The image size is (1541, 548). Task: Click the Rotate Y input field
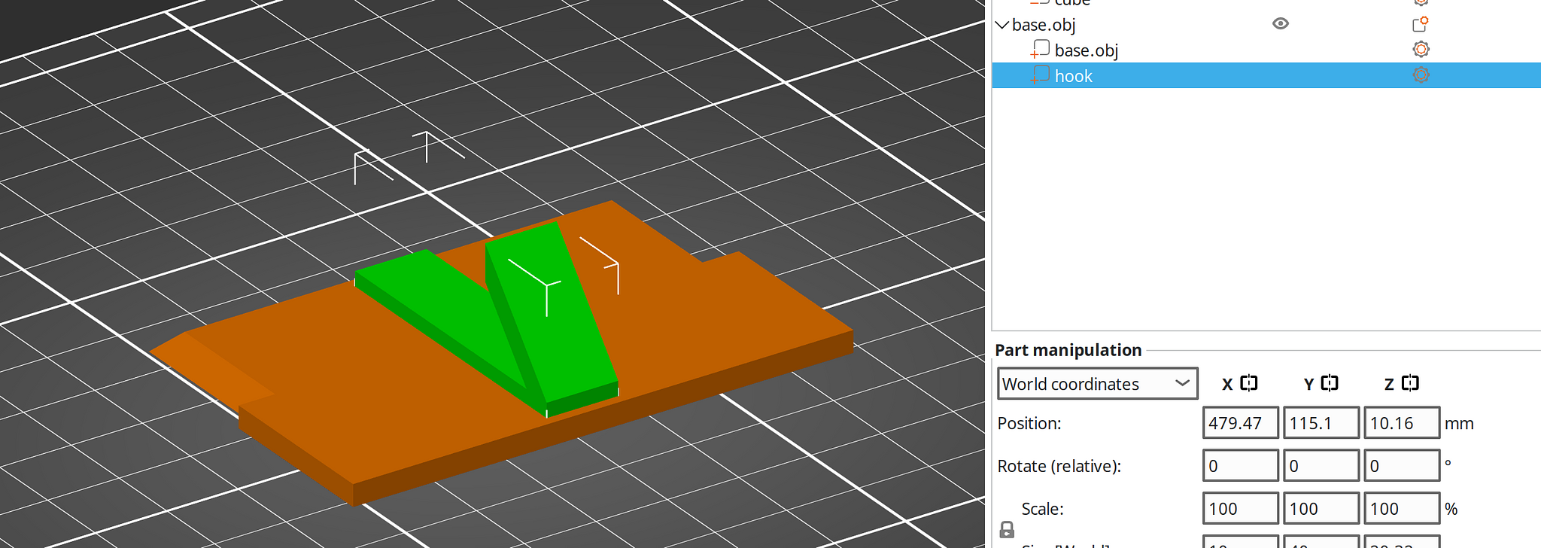pyautogui.click(x=1321, y=465)
